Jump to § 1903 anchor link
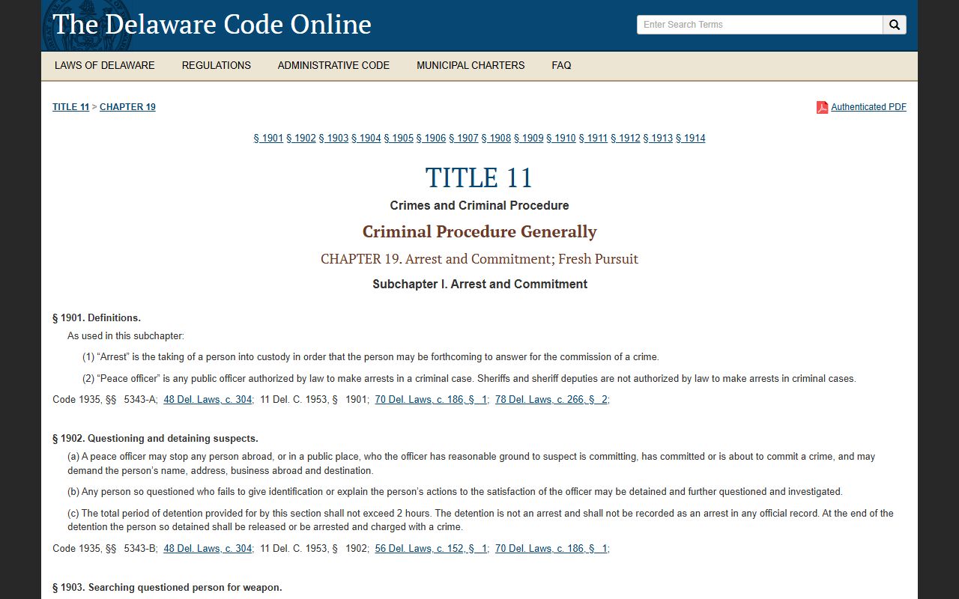 click(x=333, y=138)
